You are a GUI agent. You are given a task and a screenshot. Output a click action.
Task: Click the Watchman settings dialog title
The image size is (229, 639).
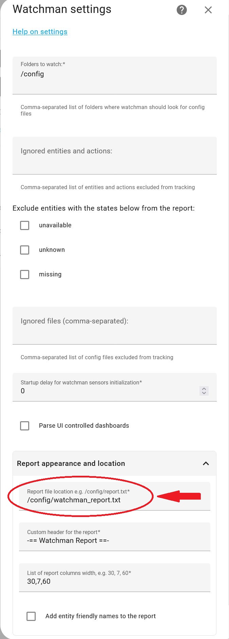pos(62,10)
